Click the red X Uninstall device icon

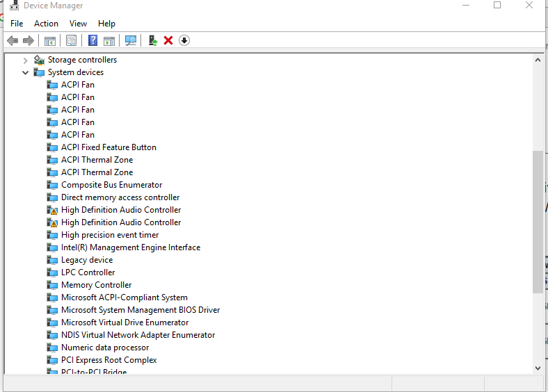[x=168, y=40]
